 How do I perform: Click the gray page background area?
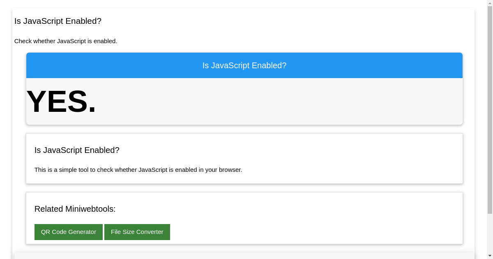pyautogui.click(x=5, y=123)
